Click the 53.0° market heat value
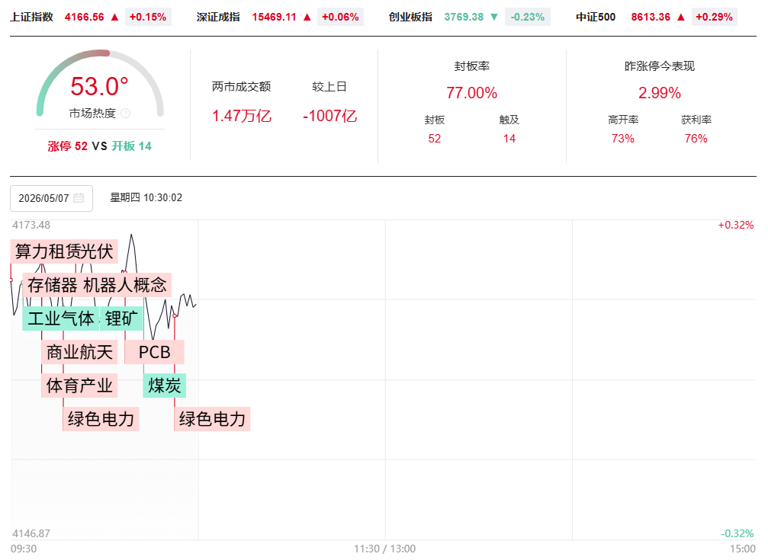 [x=99, y=87]
